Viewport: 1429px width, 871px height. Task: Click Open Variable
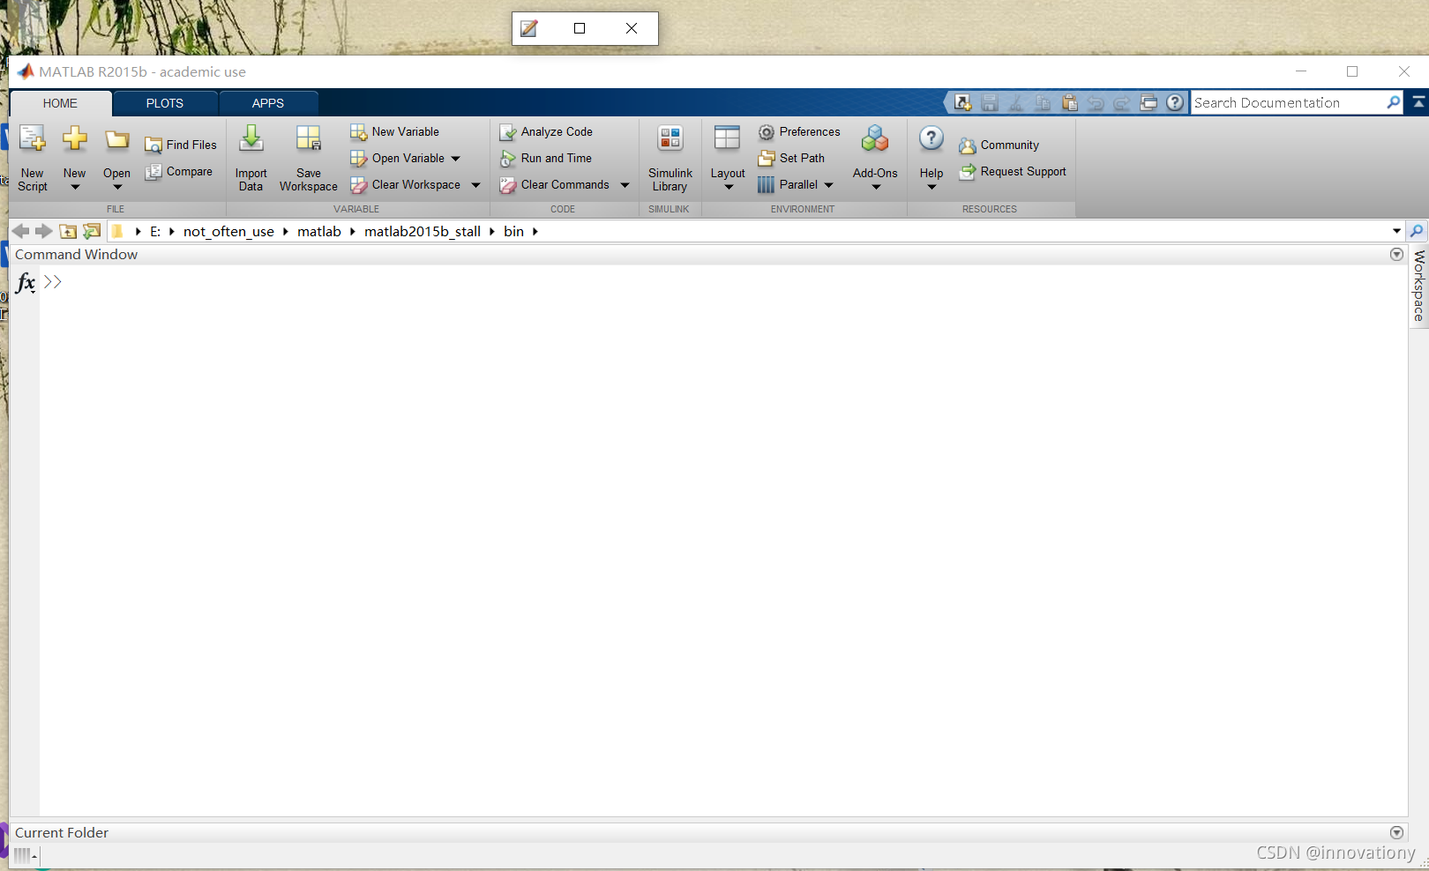point(398,158)
